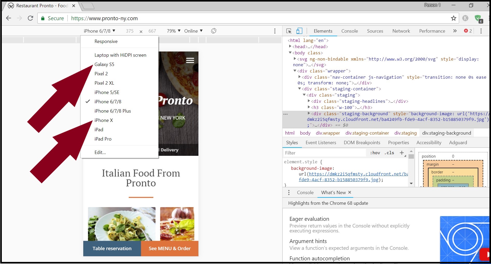Select div.wrapper in the breadcrumb
491x264 pixels.
point(328,133)
